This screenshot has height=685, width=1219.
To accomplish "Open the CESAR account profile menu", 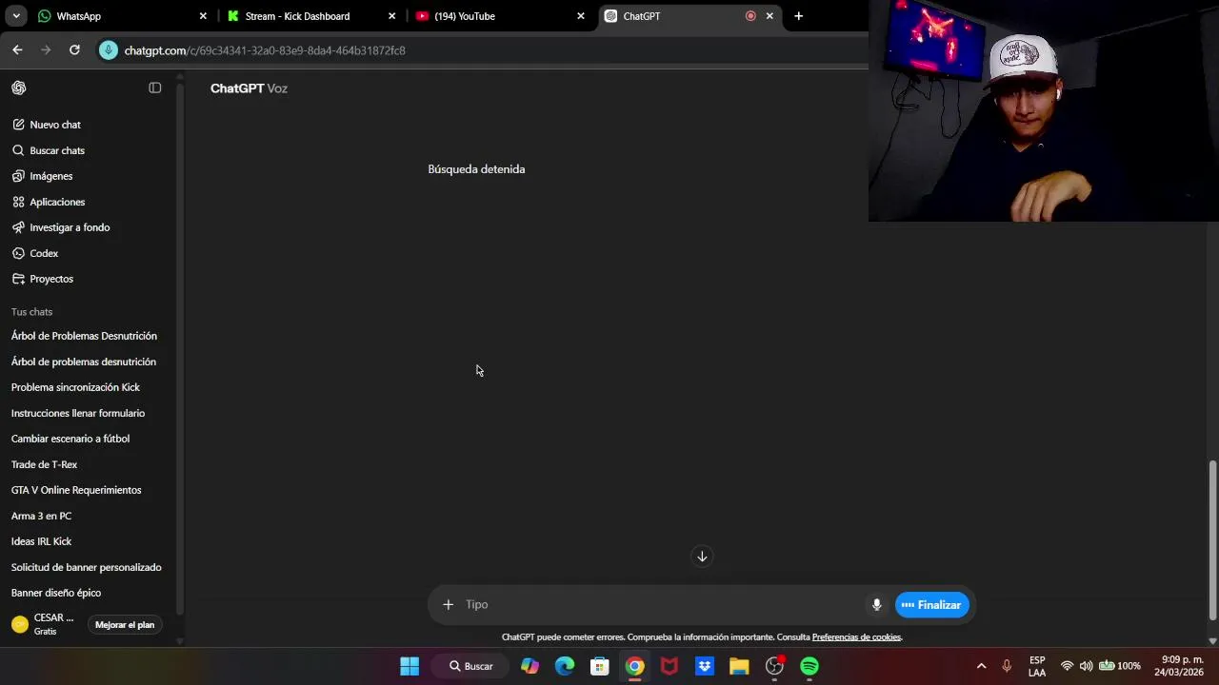I will pos(44,624).
